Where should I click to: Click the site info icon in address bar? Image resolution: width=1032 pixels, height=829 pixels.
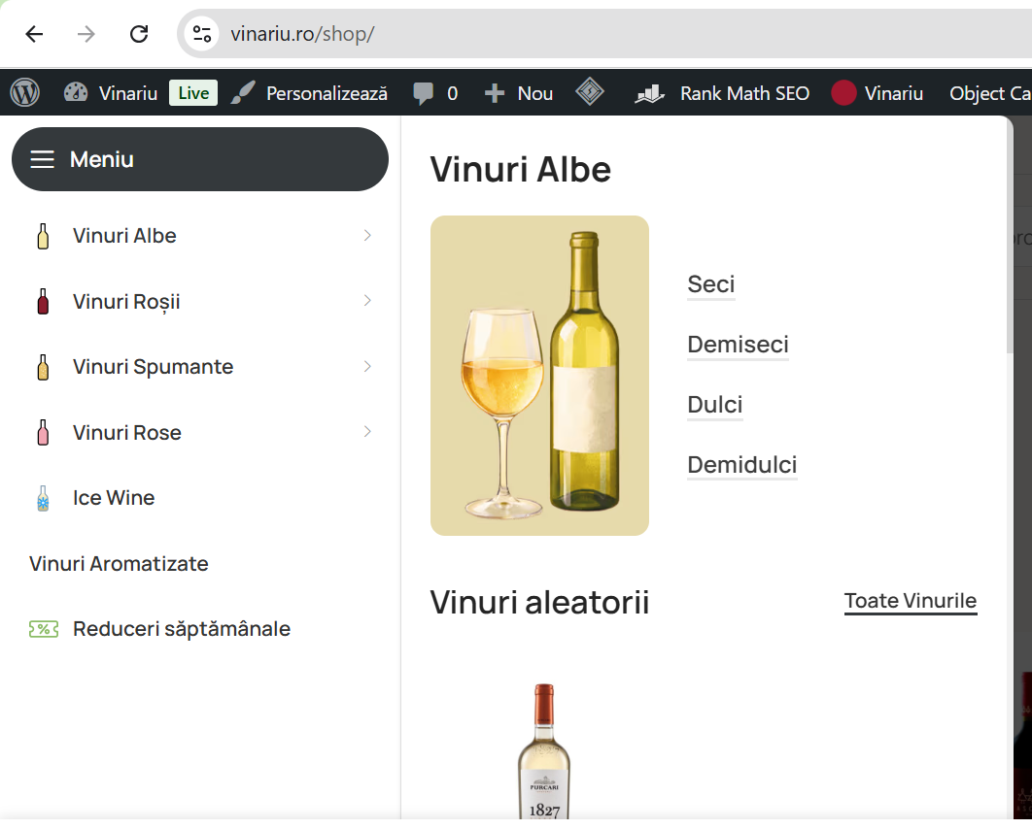(x=201, y=34)
